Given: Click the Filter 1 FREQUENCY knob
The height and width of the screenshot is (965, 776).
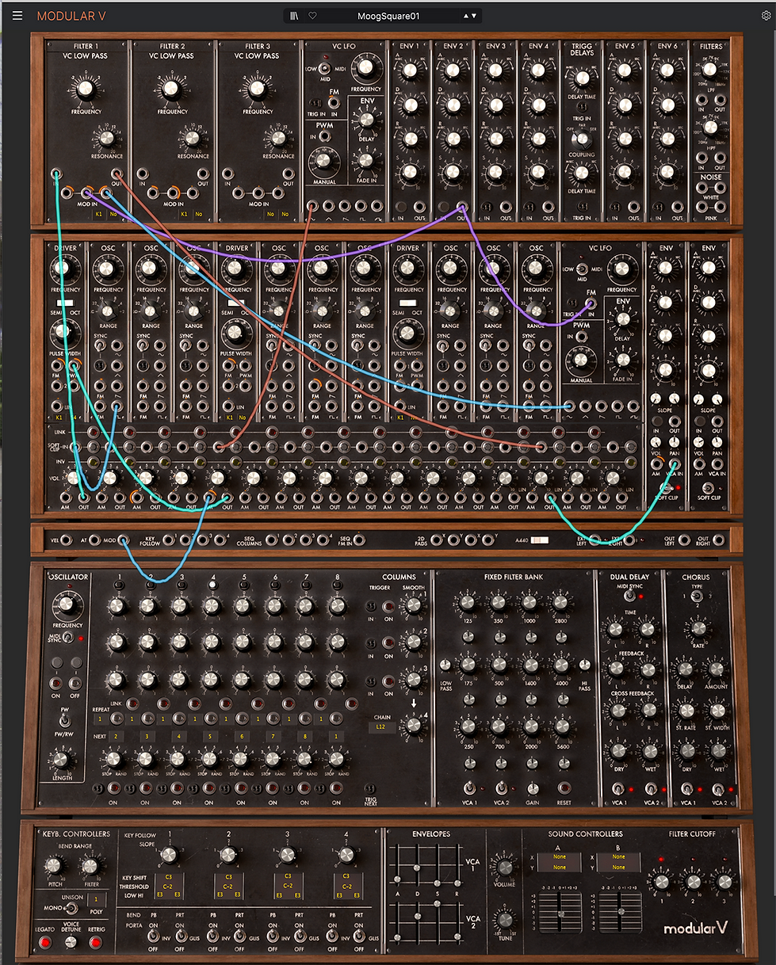Looking at the screenshot, I should (86, 90).
